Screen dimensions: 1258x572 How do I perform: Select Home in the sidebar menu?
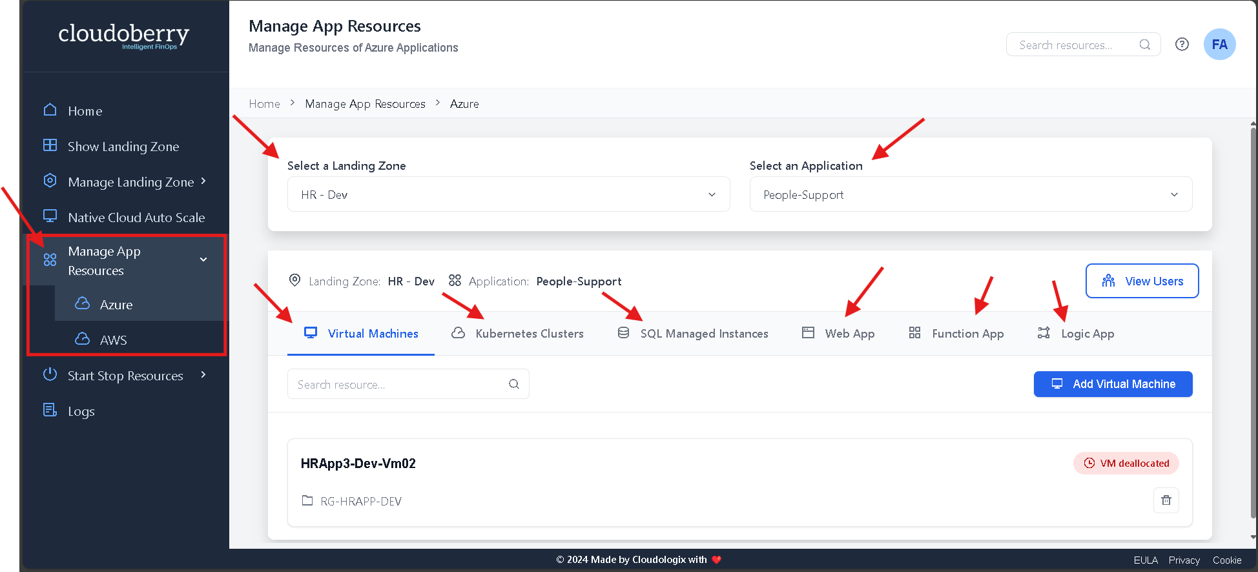(x=126, y=111)
